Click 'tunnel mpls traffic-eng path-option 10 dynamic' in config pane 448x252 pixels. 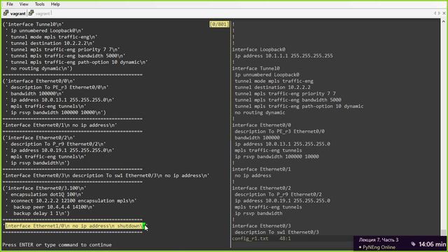point(299,106)
